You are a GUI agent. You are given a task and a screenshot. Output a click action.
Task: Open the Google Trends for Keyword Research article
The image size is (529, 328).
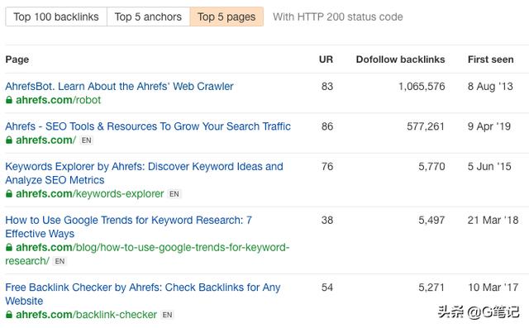coord(129,227)
